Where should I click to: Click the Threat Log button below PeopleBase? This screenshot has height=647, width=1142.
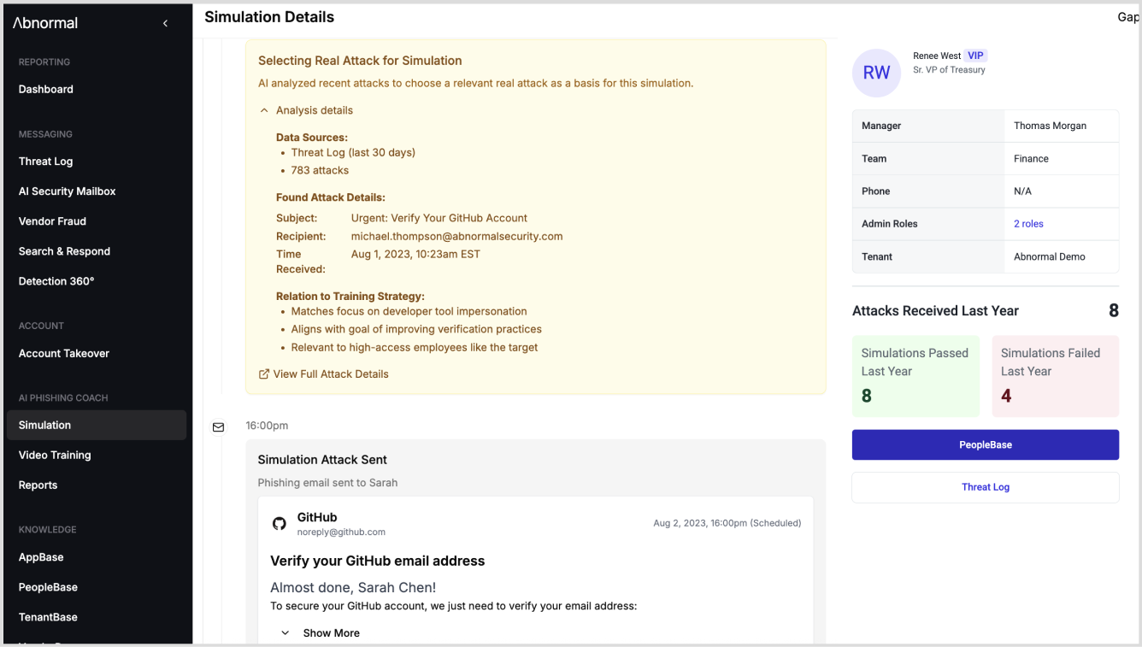985,487
